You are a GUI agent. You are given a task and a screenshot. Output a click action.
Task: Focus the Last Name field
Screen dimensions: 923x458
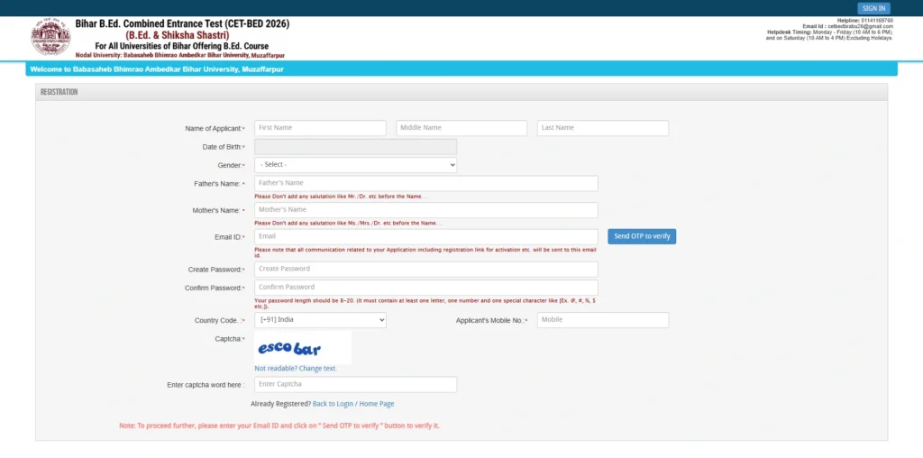(603, 128)
